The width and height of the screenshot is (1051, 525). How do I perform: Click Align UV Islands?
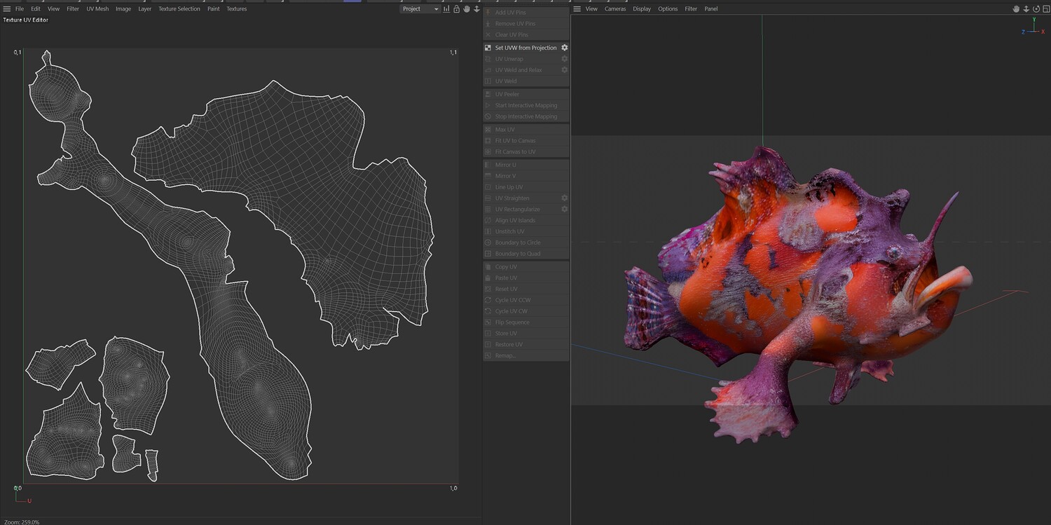(526, 221)
